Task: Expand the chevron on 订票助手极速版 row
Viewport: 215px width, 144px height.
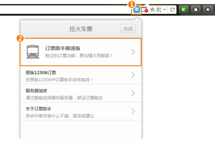Action: pyautogui.click(x=133, y=52)
